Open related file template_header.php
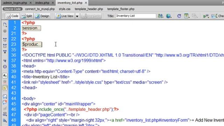224x126 pixels. pyautogui.click(x=89, y=9)
